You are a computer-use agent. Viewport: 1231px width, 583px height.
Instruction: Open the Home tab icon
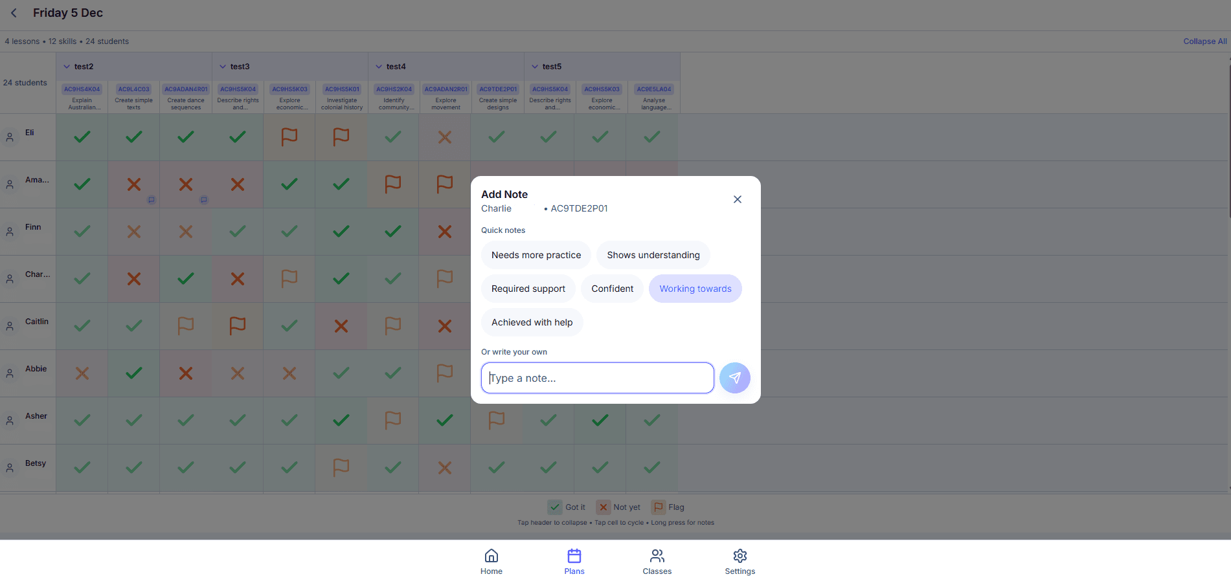(x=491, y=556)
